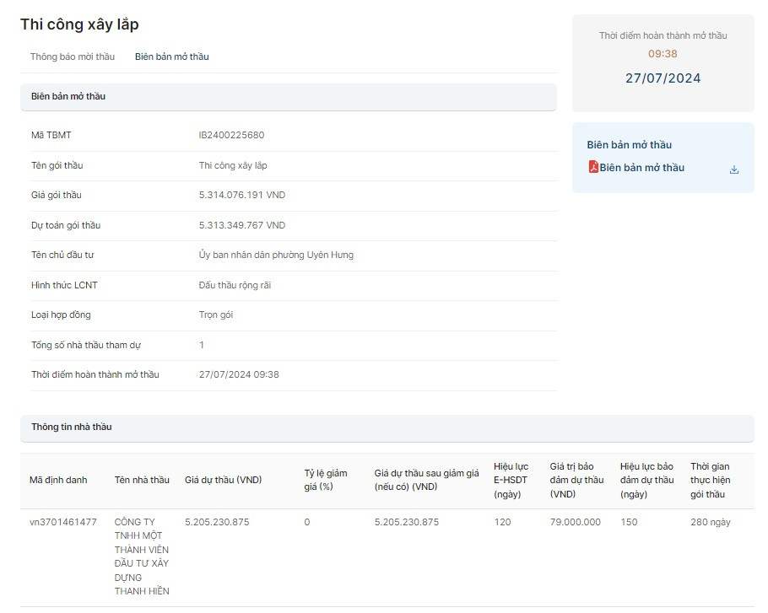
Task: Click the Giá dự thầu (VND) column header
Action: tap(223, 480)
